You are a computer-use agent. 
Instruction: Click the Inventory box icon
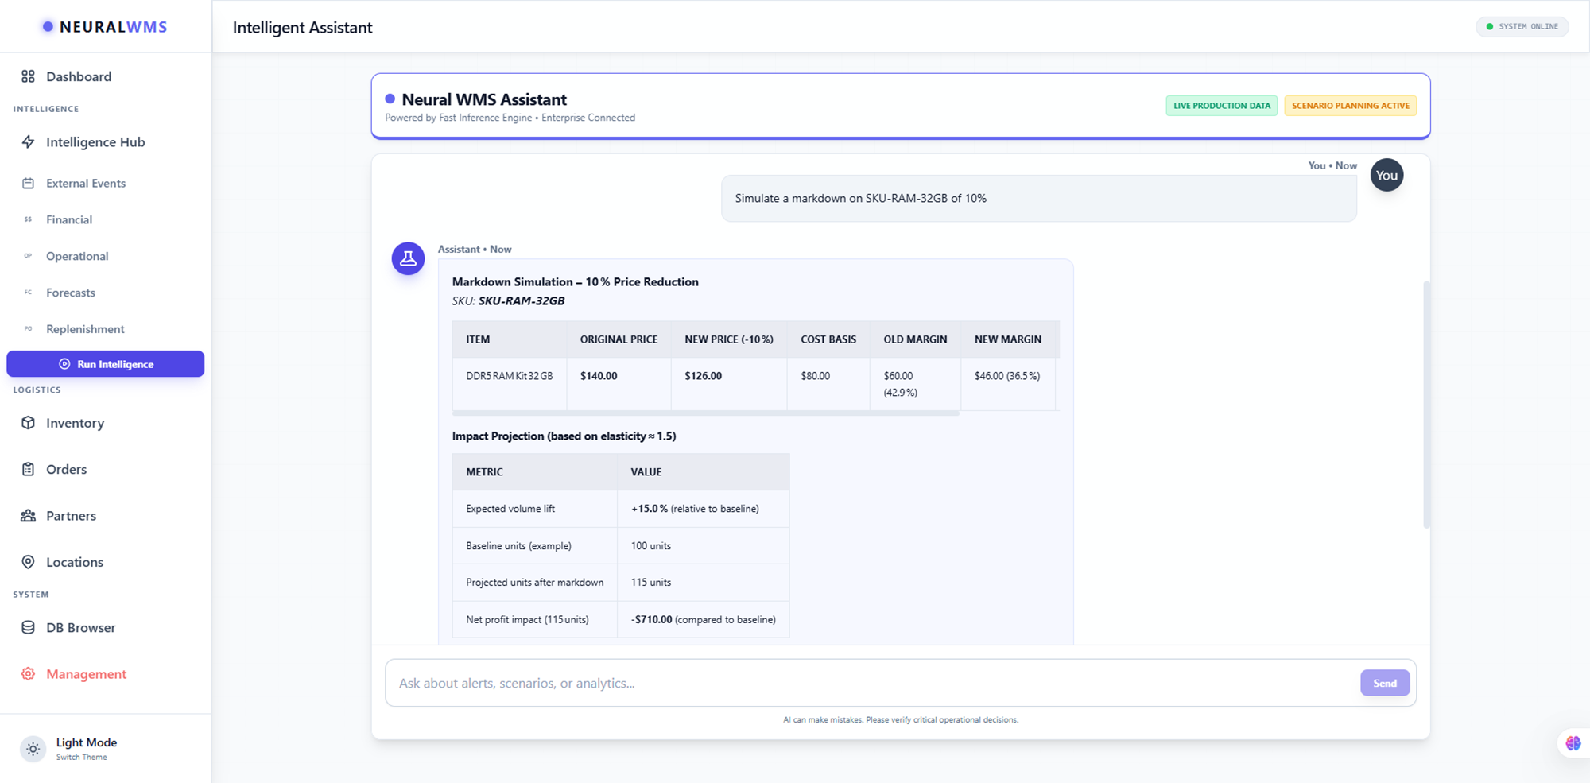click(x=29, y=423)
